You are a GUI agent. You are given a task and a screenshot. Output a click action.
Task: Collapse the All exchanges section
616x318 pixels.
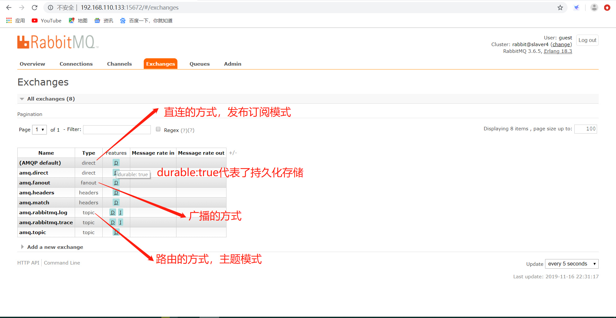22,99
